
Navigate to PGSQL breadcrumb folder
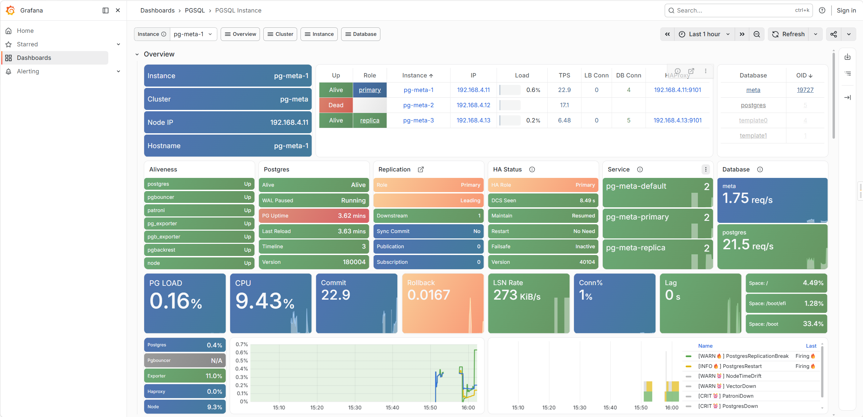195,10
